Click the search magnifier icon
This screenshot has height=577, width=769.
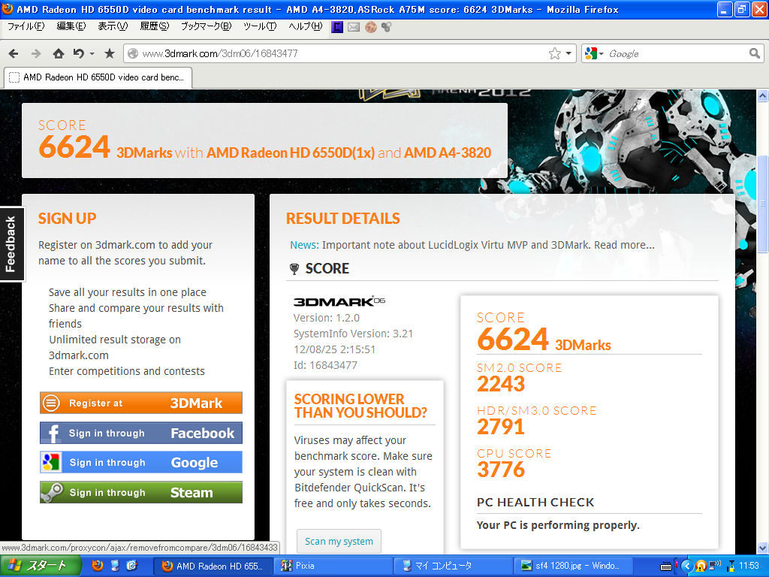click(754, 53)
